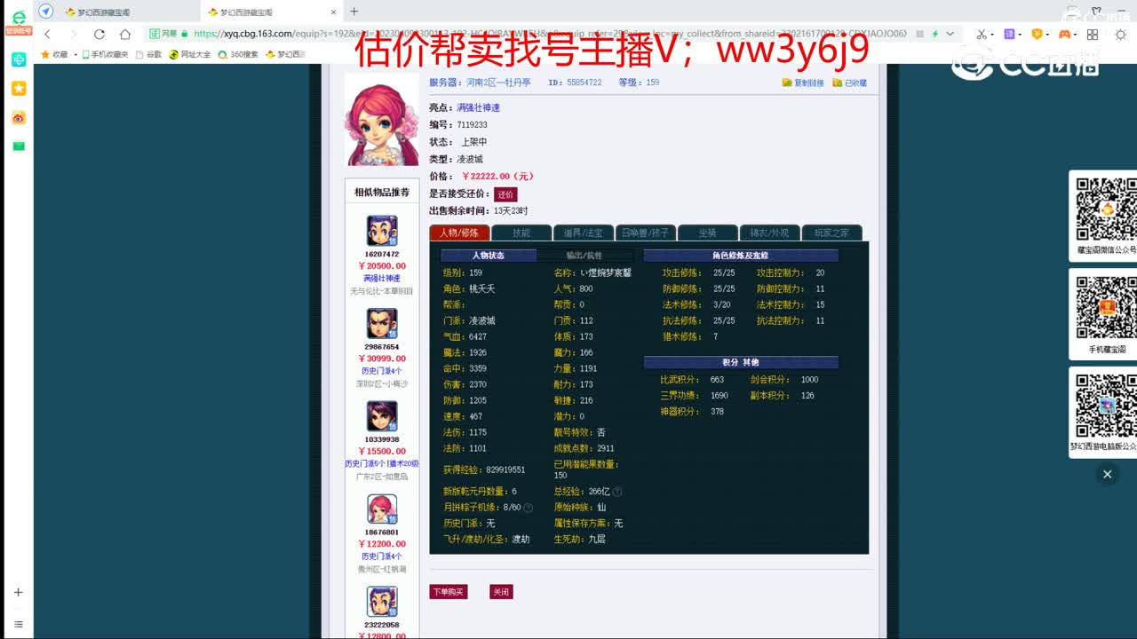Viewport: 1137px width, 639px height.
Task: Expand the screenshot tool dropdown arrow
Action: coord(992,34)
